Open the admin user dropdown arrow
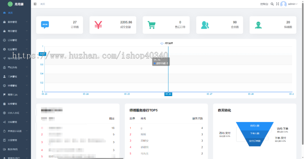 [x=297, y=4]
